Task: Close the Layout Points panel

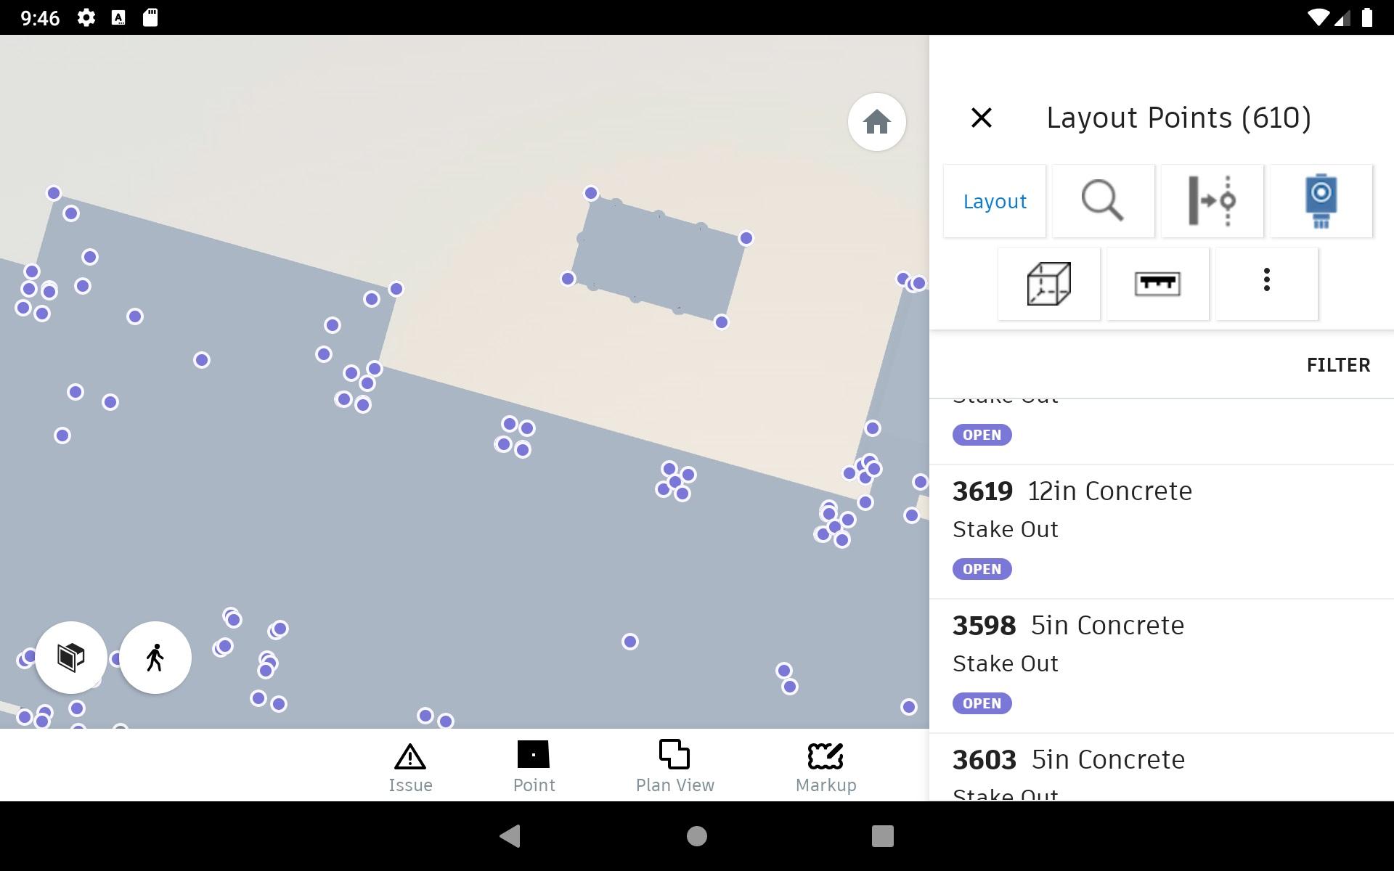Action: tap(981, 118)
